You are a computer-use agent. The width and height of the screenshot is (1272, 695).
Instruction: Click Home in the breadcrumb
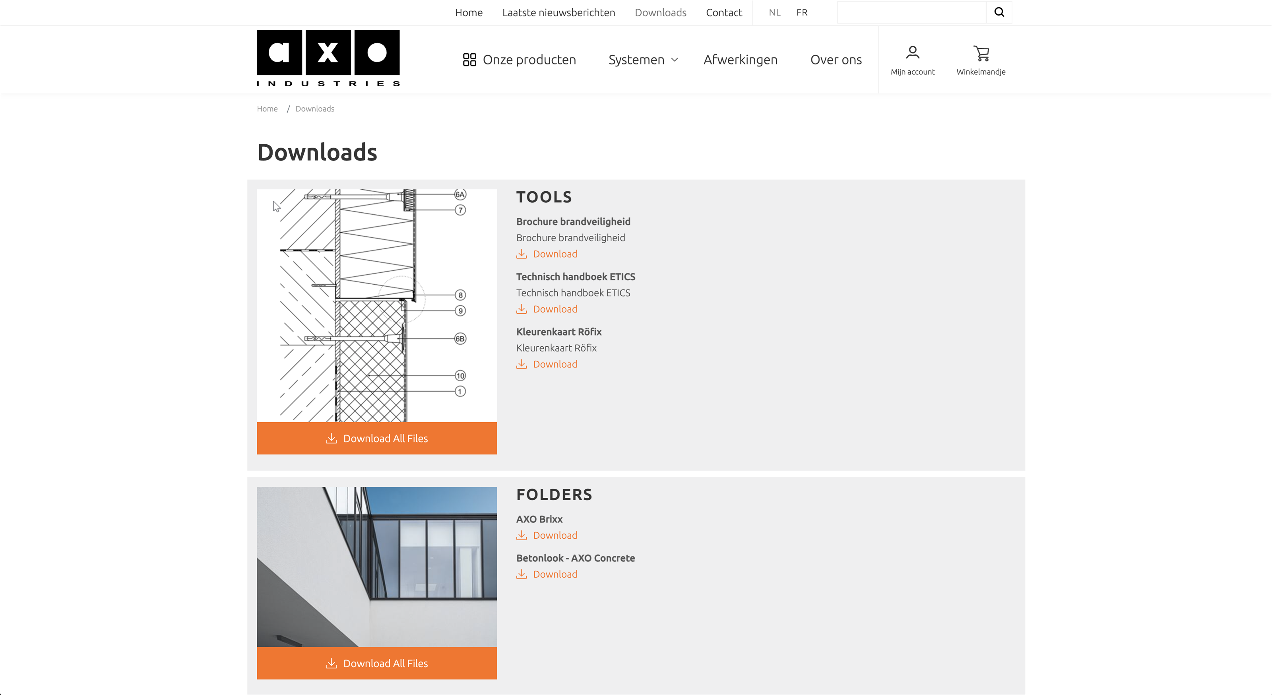point(267,109)
